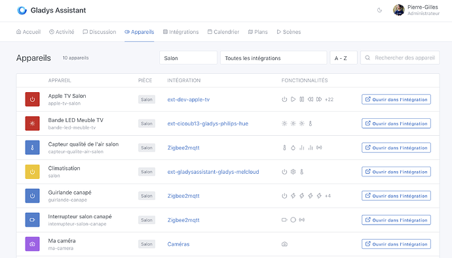The height and width of the screenshot is (258, 452).
Task: Click the 10 appareils count label
Action: point(75,57)
